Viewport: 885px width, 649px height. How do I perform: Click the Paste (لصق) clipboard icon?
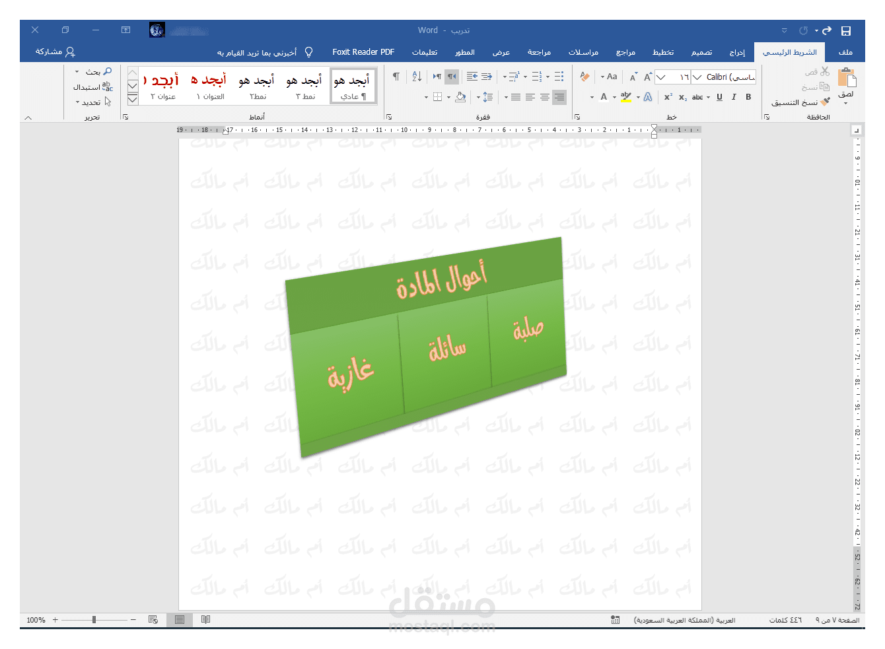pyautogui.click(x=847, y=79)
